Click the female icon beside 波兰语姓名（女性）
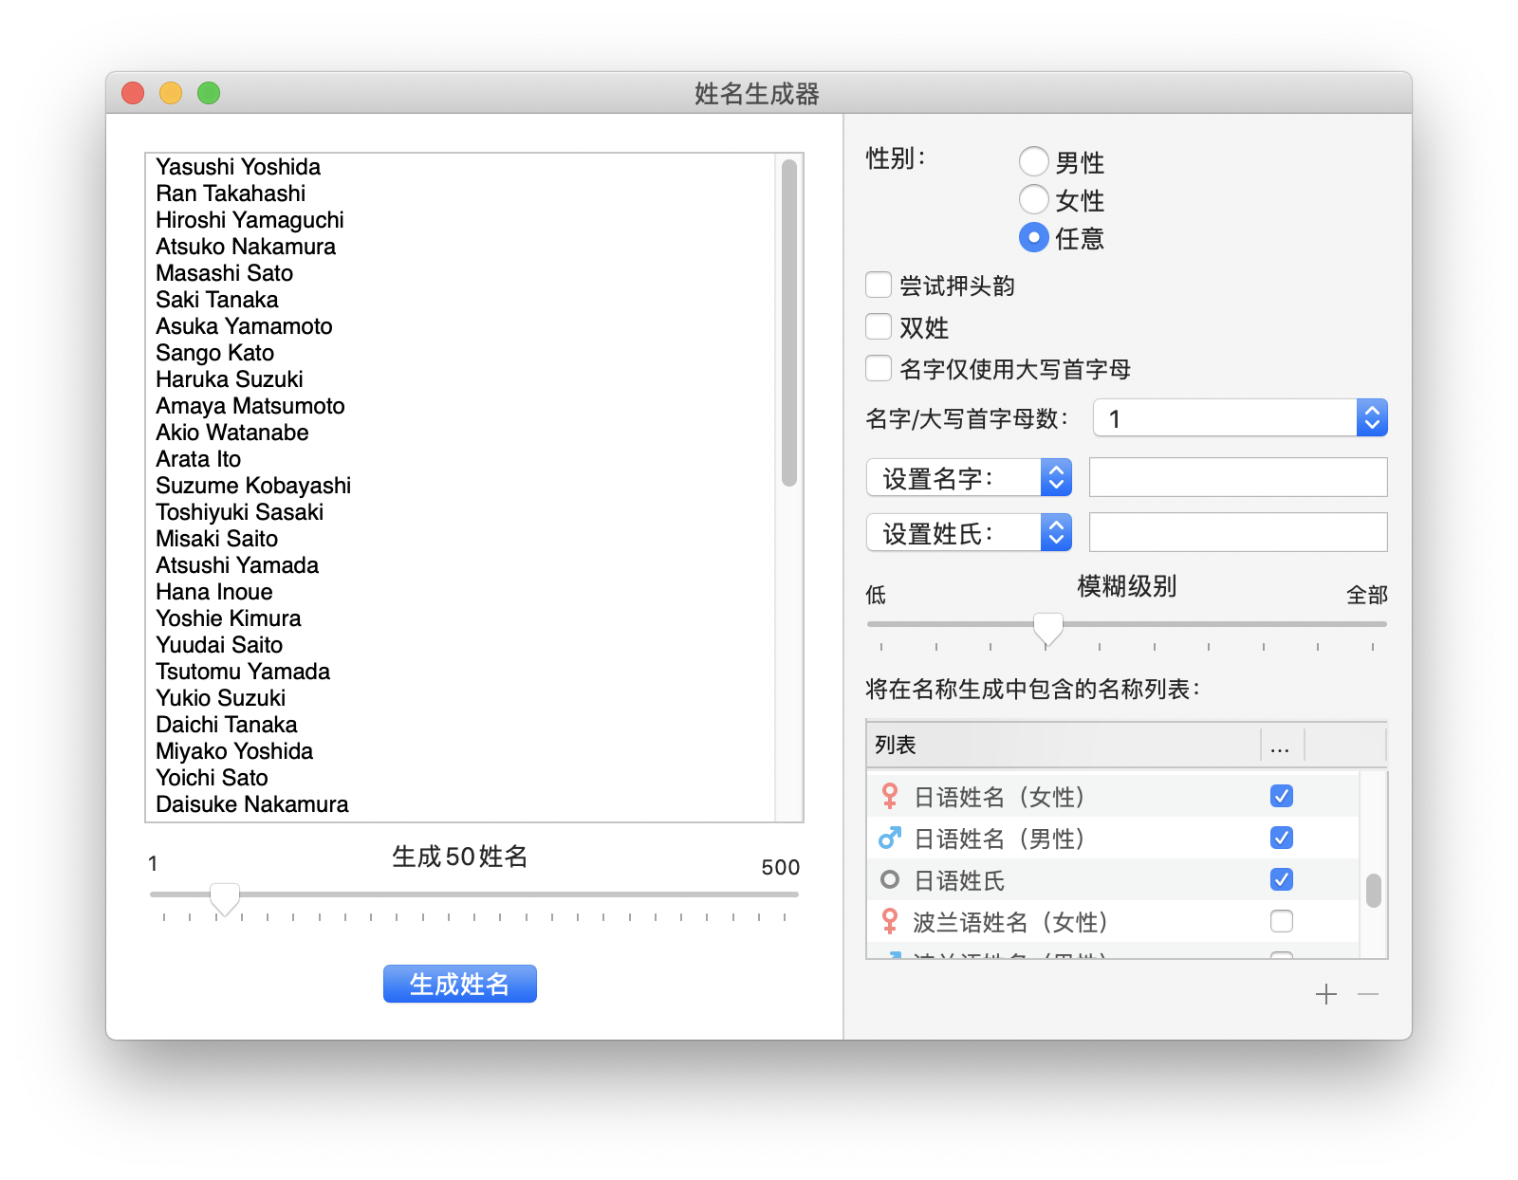The height and width of the screenshot is (1180, 1518). tap(888, 920)
